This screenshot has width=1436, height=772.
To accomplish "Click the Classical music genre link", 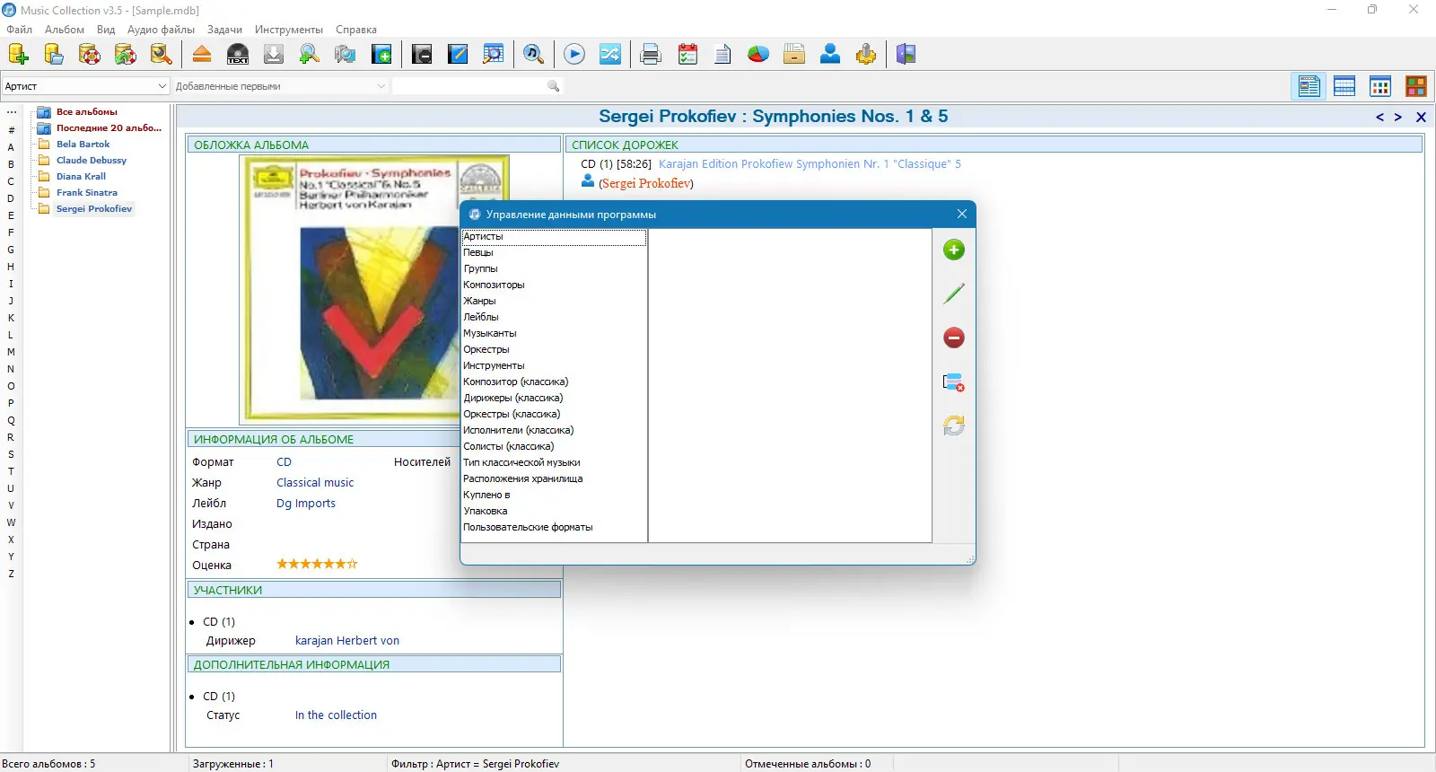I will [315, 483].
